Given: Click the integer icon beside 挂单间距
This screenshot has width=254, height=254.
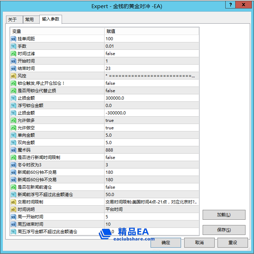Looking at the screenshot, I should click(13, 39).
